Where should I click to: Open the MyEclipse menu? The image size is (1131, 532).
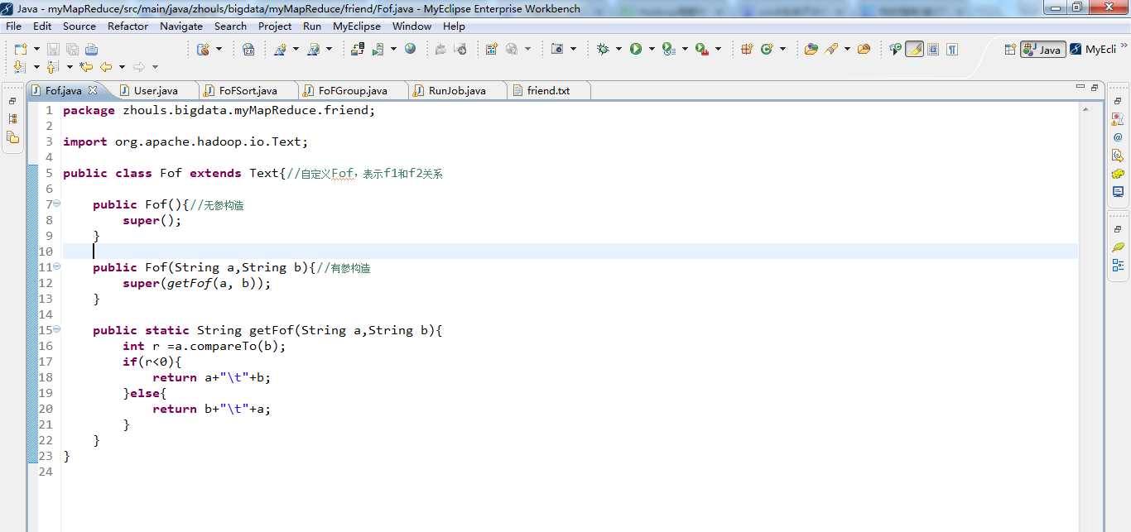tap(357, 26)
